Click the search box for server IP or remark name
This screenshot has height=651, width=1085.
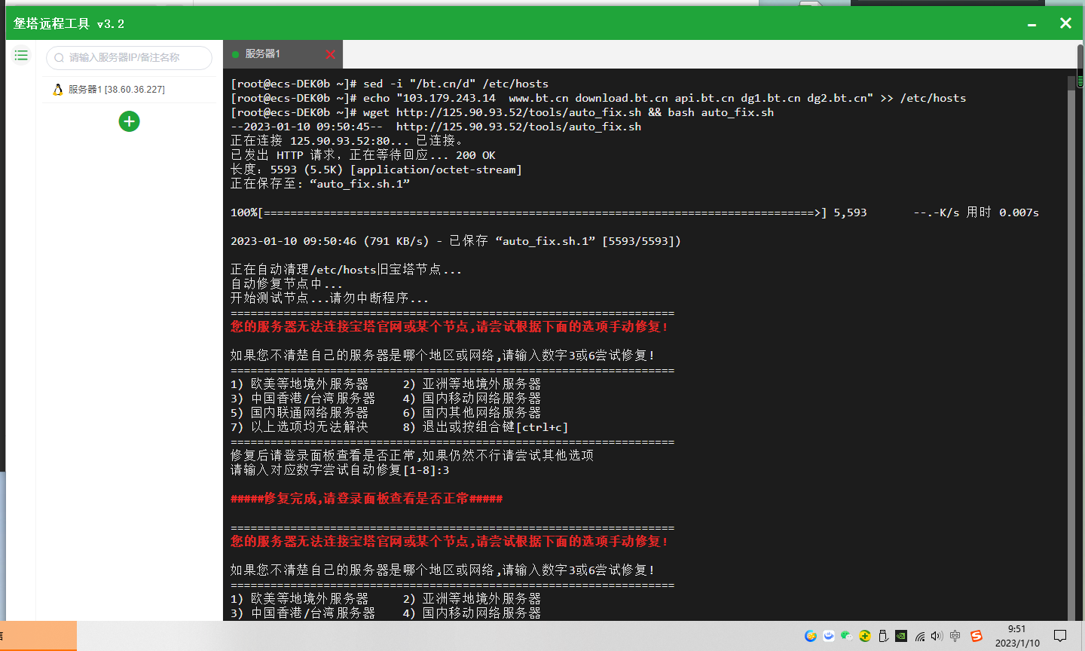pos(129,57)
